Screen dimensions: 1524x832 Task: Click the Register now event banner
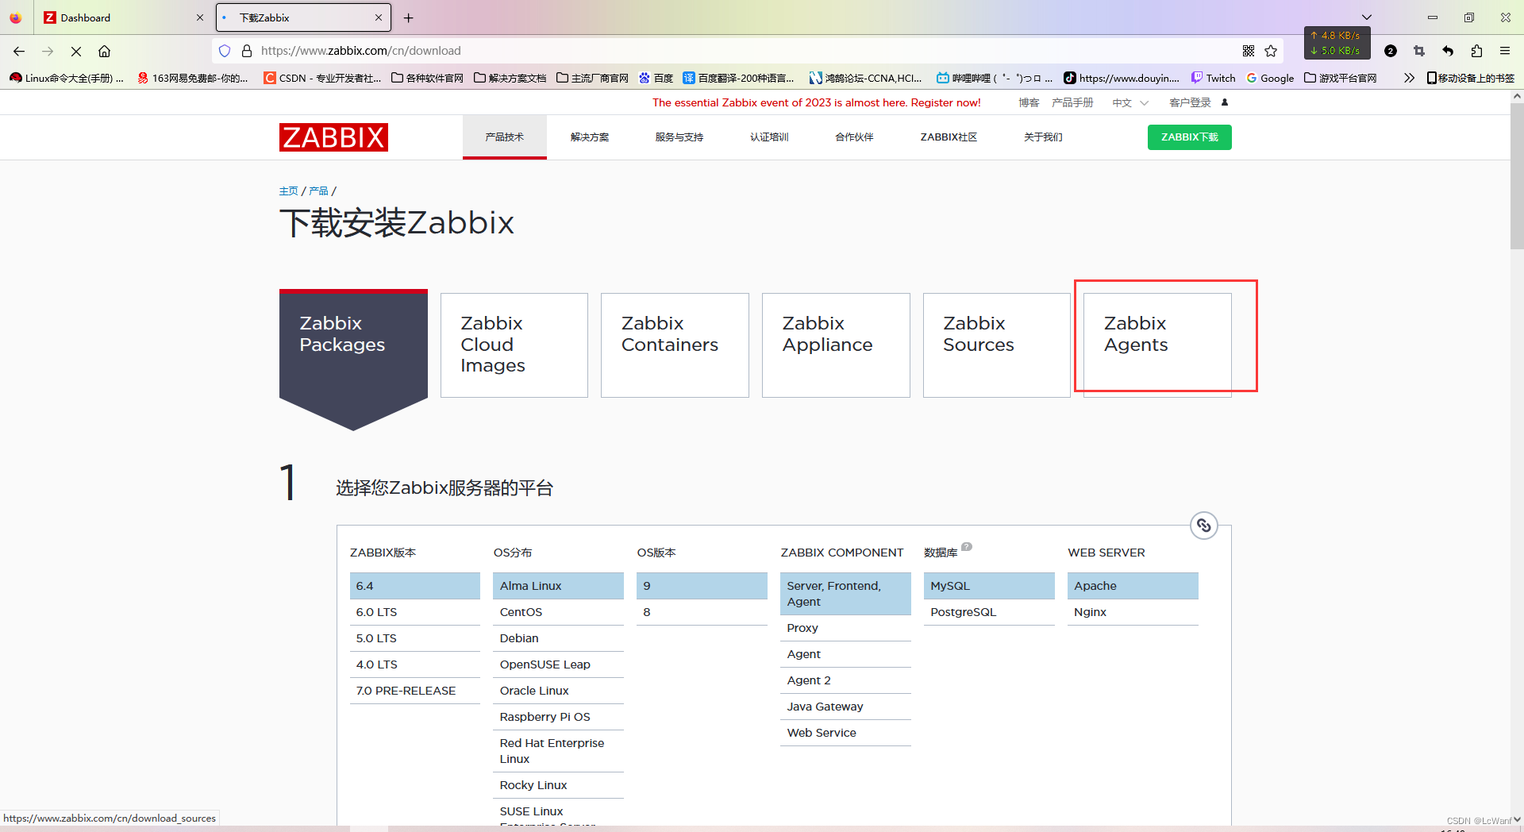click(817, 102)
